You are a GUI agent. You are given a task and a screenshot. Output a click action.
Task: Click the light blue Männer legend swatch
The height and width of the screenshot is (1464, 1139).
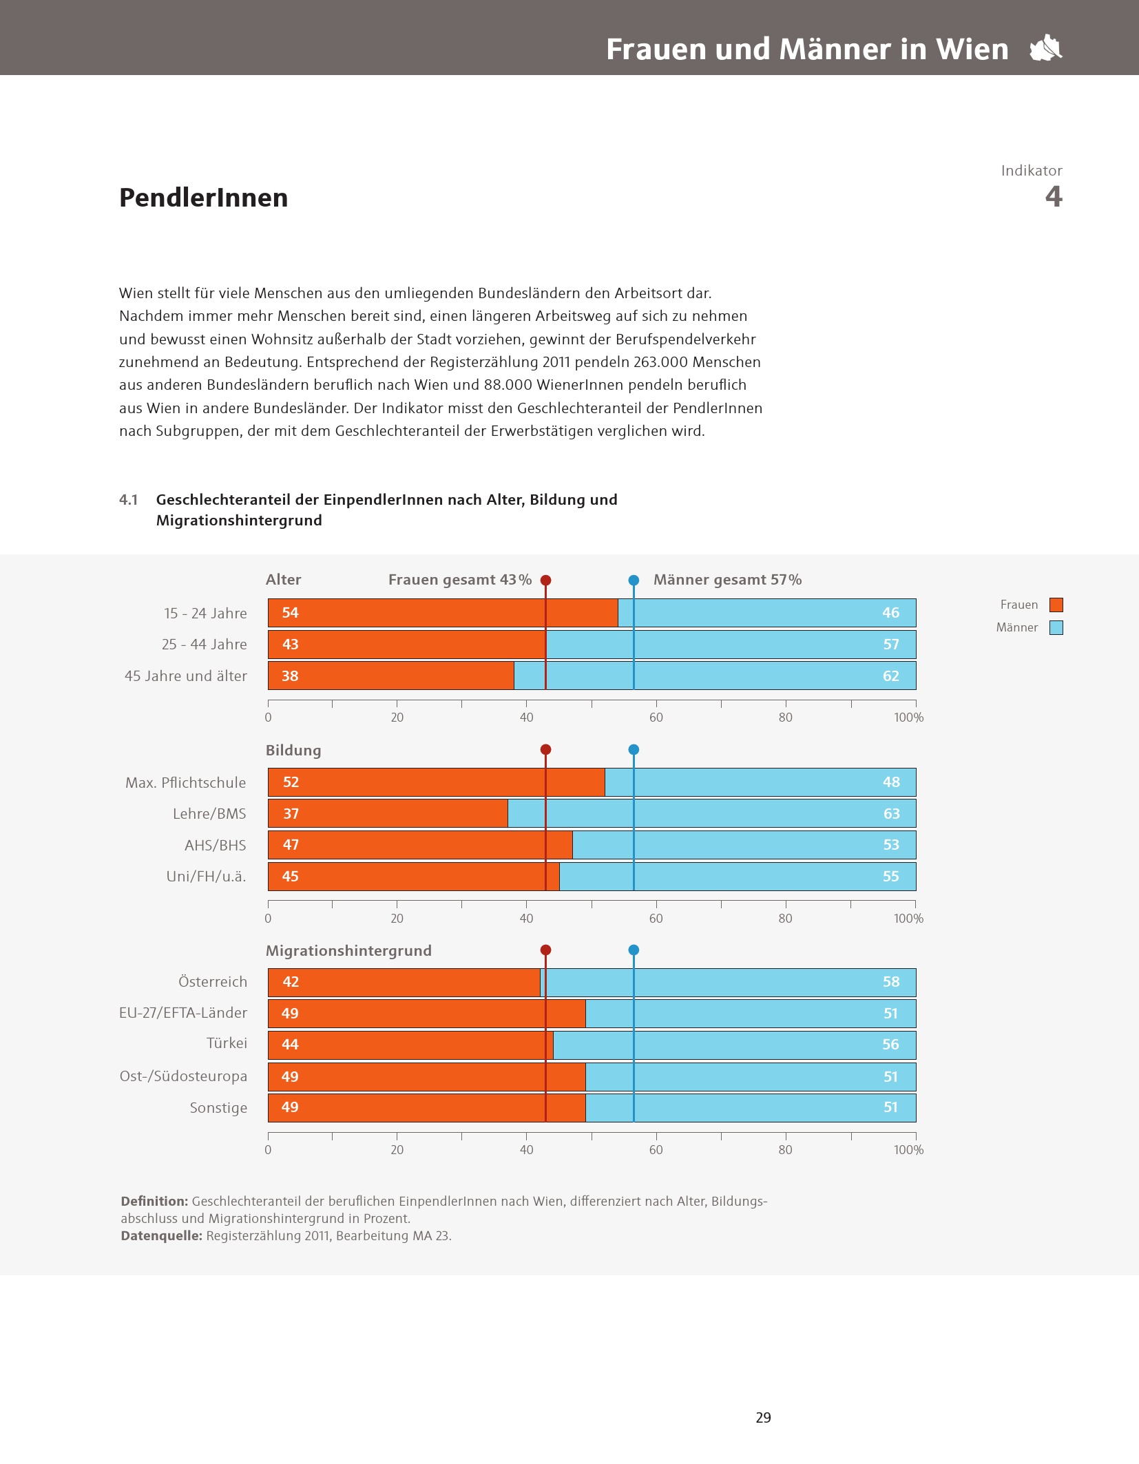(x=1056, y=627)
